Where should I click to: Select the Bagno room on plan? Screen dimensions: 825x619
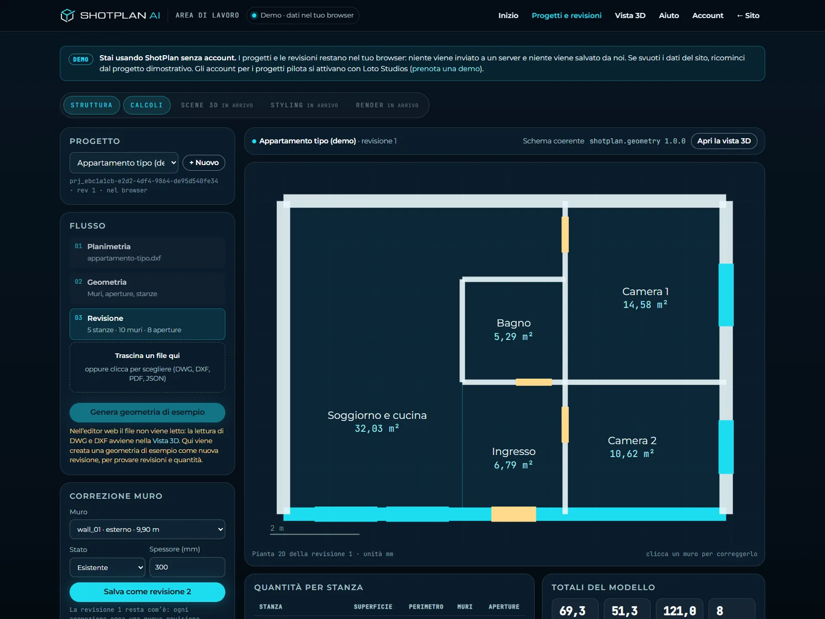514,329
